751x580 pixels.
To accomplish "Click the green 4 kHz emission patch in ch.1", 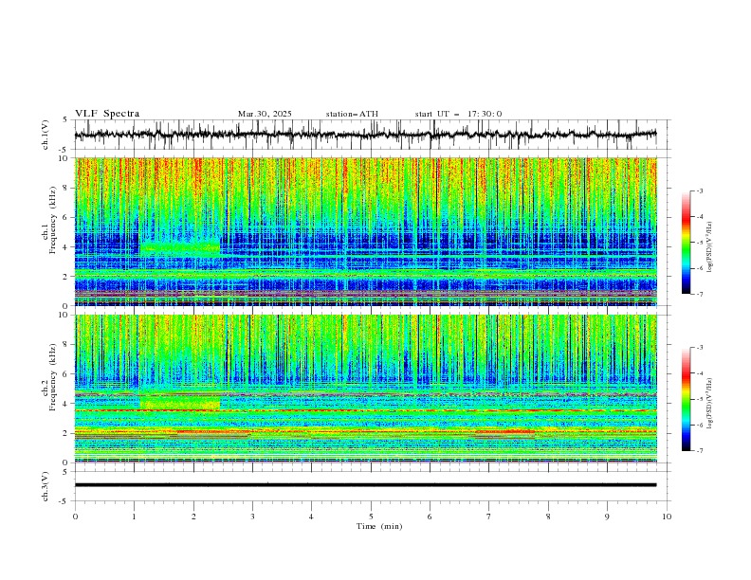I will point(180,248).
